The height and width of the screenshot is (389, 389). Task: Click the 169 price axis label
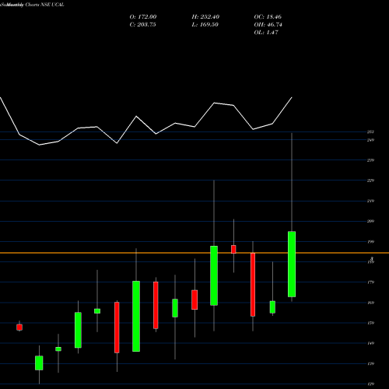[370, 303]
